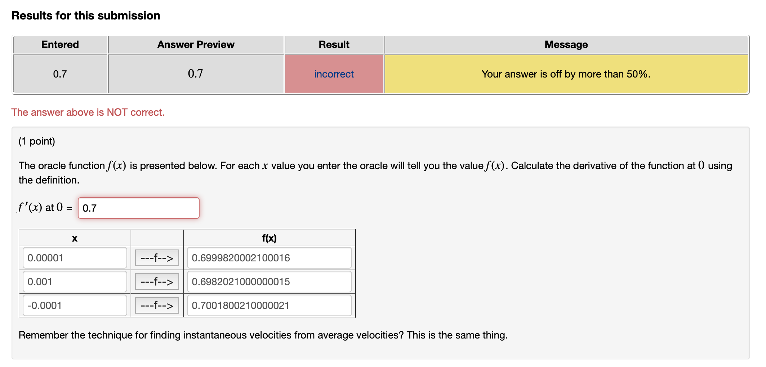
Task: Click the red text saying the answer is NOT correct
Action: point(88,112)
